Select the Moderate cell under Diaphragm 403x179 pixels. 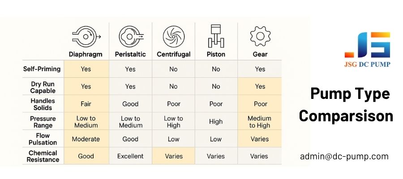[x=86, y=139]
